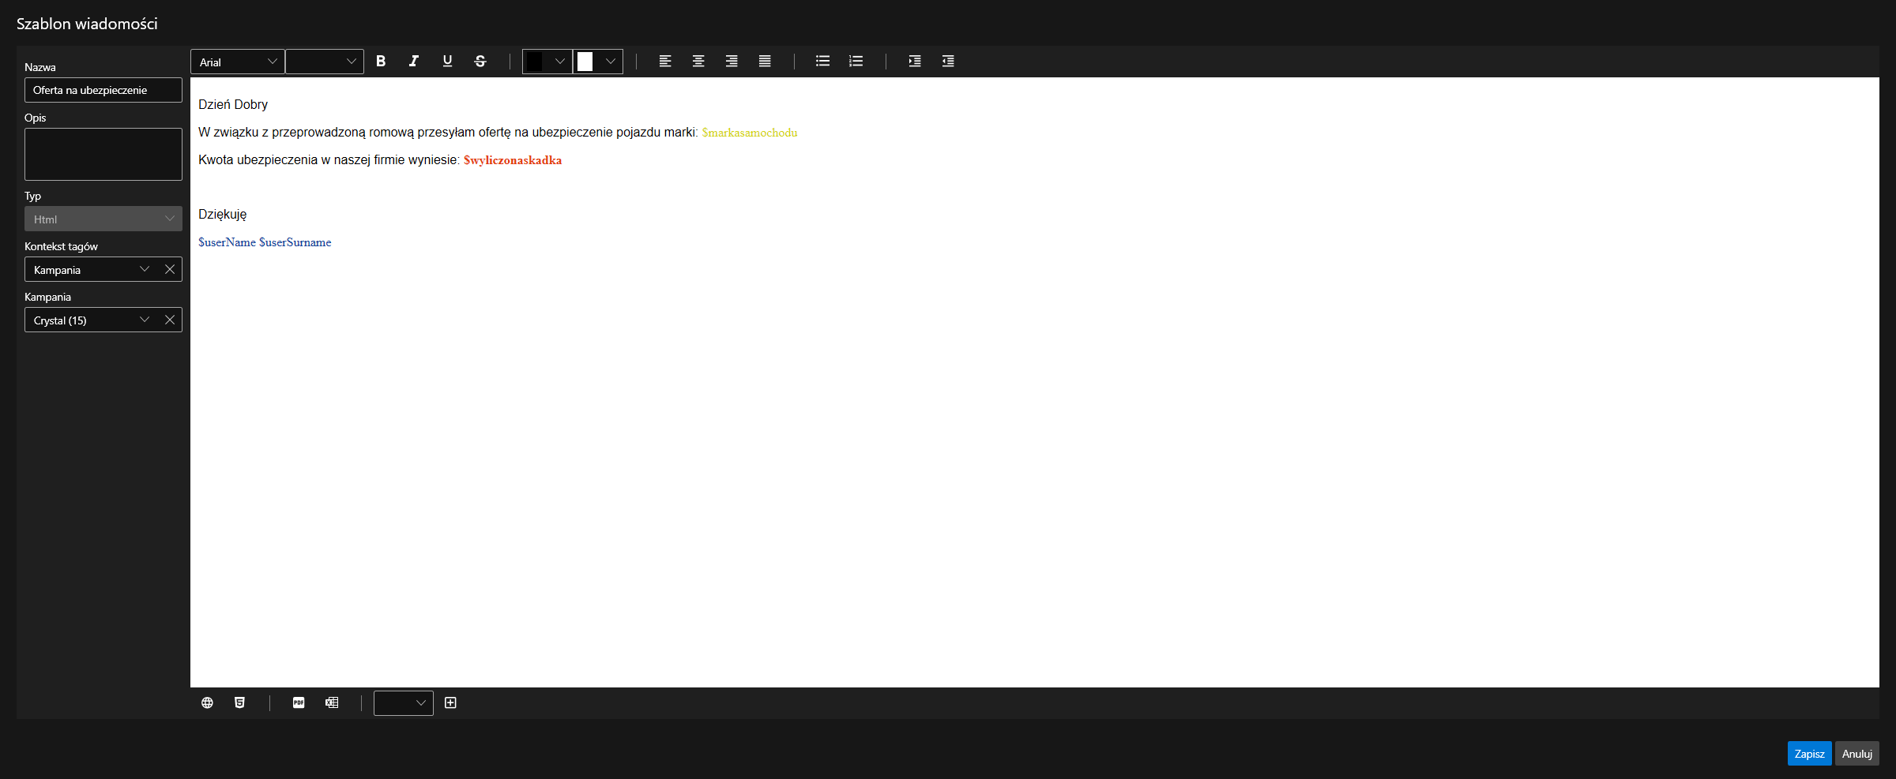Clear the Kampania tag context selection

click(x=170, y=269)
